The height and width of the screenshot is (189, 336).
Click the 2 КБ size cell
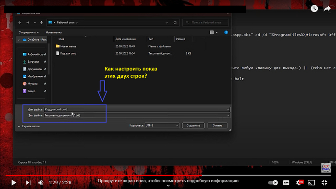(188, 53)
